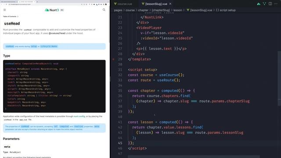Click the '<script setup>' tag on line 31
Image resolution: width=281 pixels, height=158 pixels.
(x=142, y=70)
